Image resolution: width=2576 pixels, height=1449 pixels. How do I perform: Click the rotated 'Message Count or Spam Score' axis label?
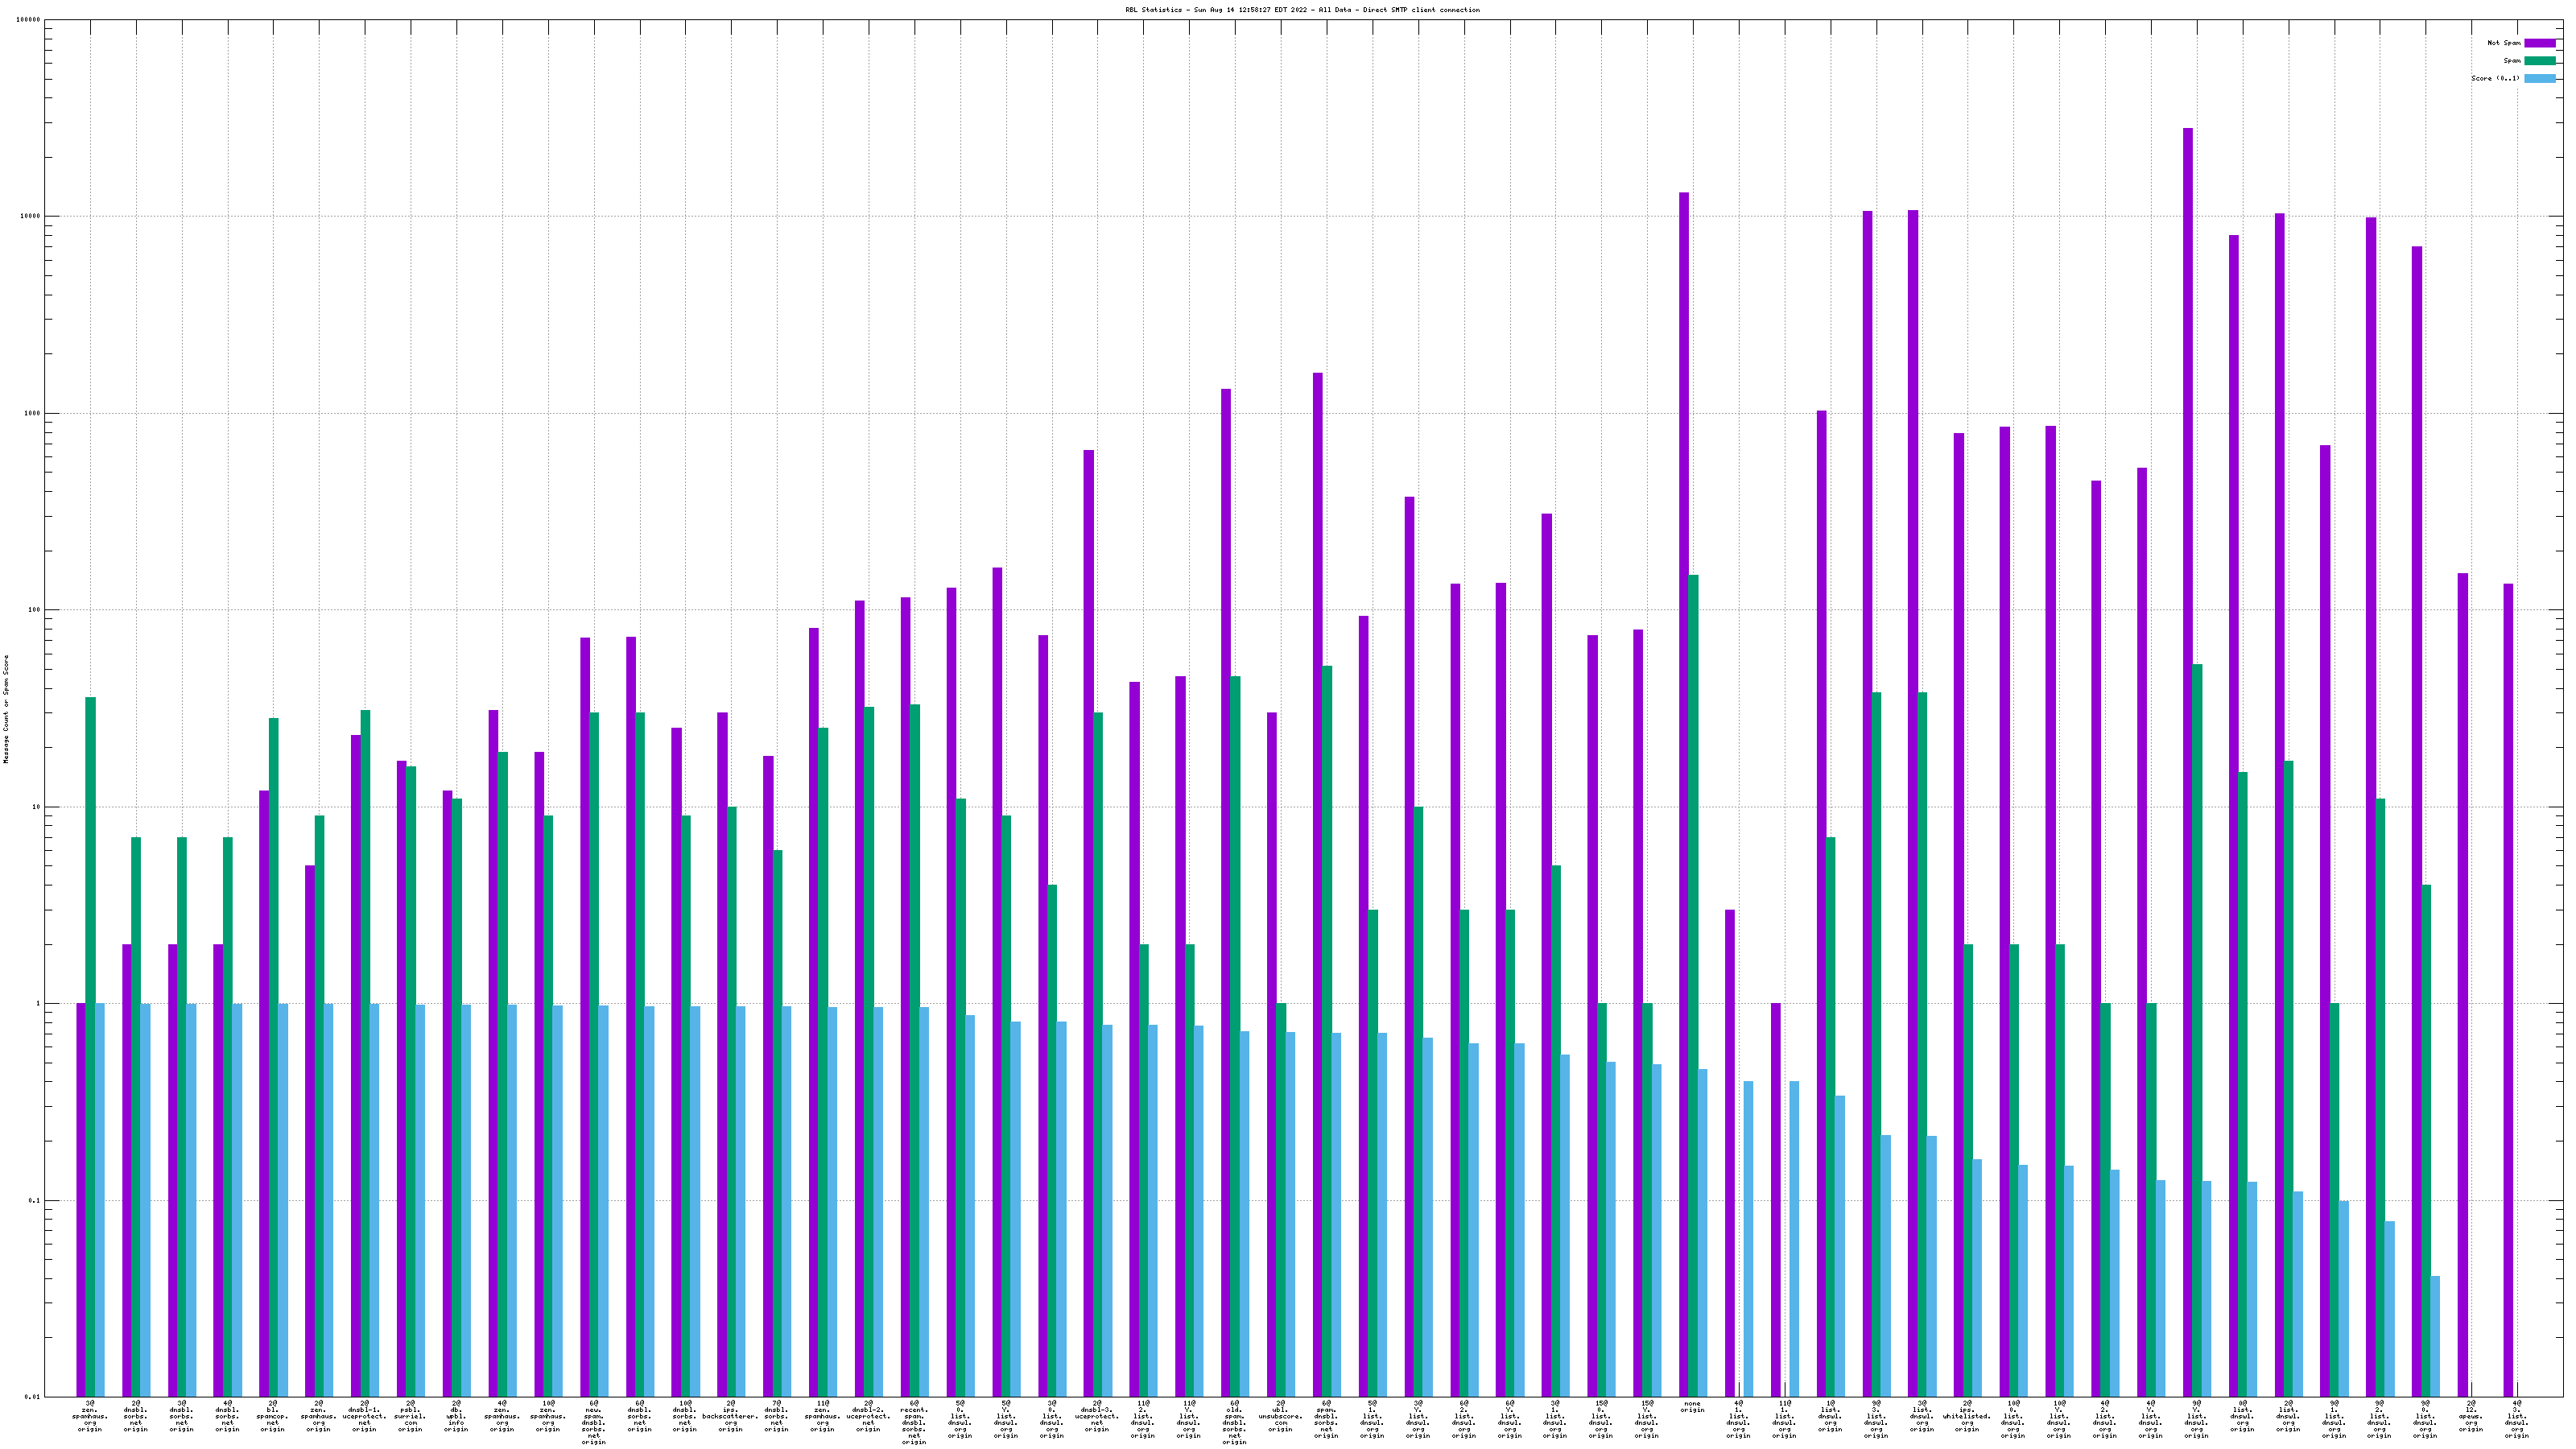(6, 709)
